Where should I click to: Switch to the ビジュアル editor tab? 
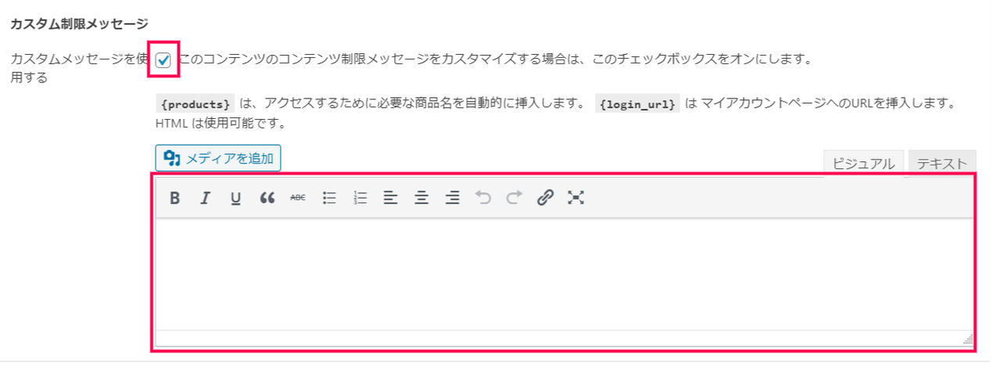point(863,163)
